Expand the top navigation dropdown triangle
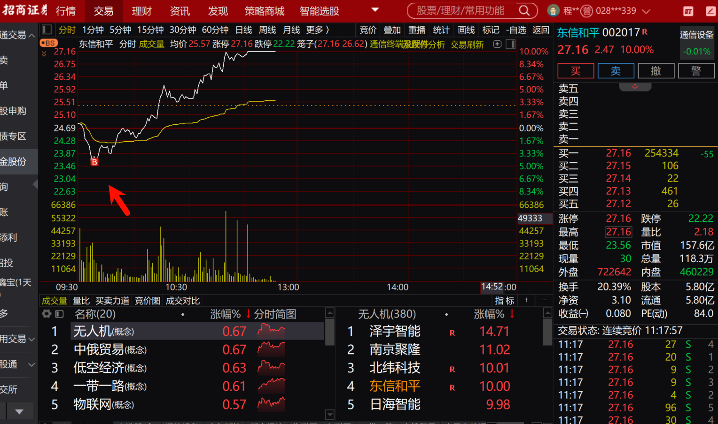The width and height of the screenshot is (718, 424). click(375, 10)
